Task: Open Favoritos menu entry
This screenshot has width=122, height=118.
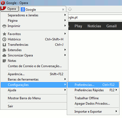Action: [x=34, y=34]
